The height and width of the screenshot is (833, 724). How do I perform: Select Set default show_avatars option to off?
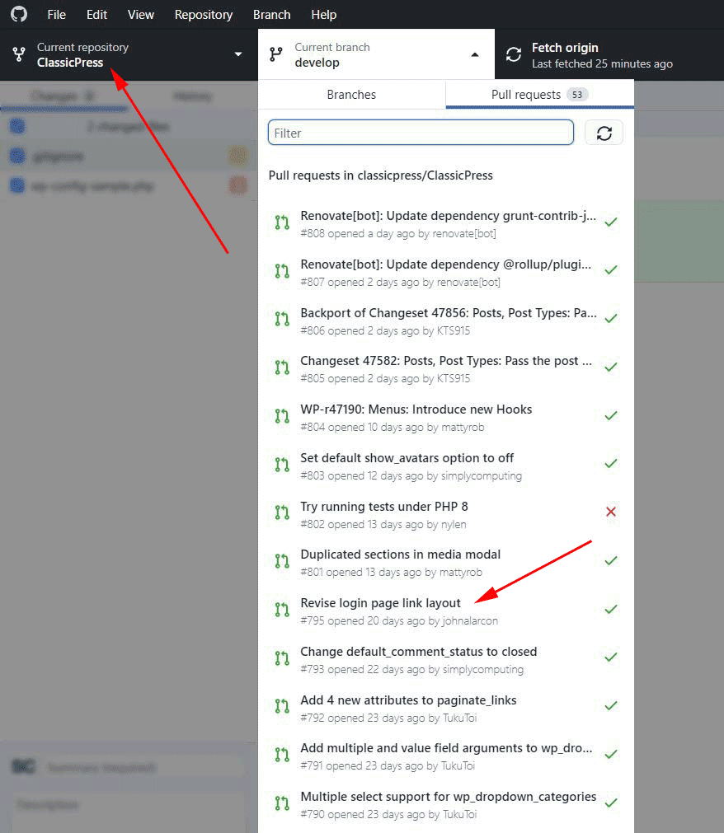(x=446, y=466)
